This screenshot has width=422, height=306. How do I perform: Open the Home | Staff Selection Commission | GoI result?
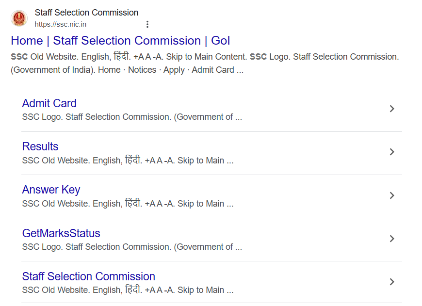pos(120,41)
